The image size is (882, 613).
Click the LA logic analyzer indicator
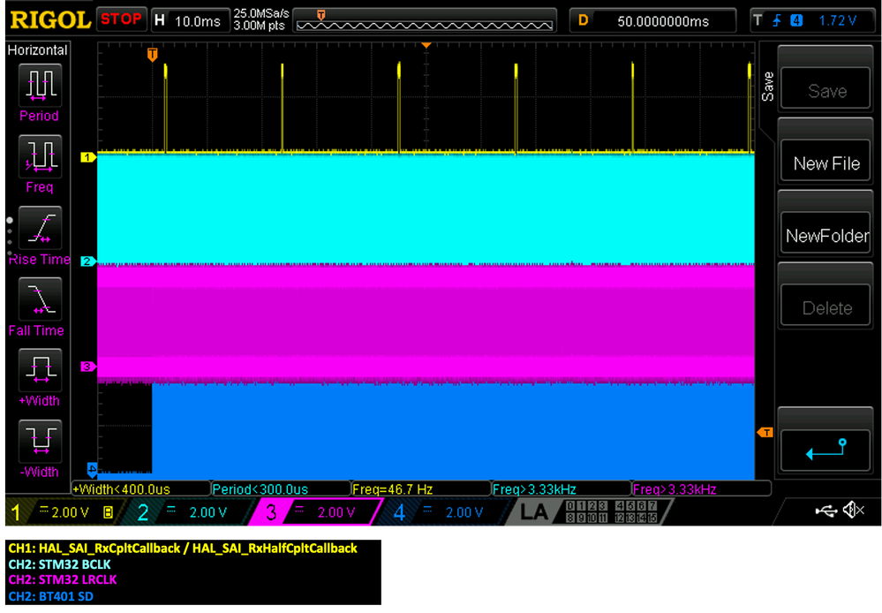[x=533, y=512]
